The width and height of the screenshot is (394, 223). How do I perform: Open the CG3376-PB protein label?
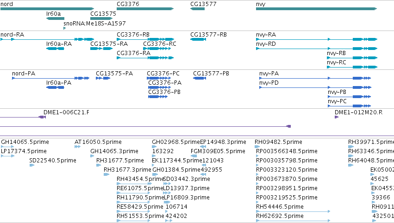[164, 92]
